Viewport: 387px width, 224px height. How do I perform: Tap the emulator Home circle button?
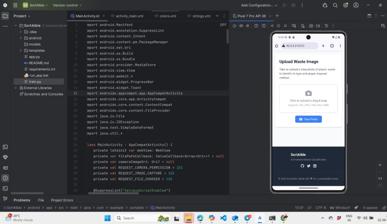coord(278,25)
